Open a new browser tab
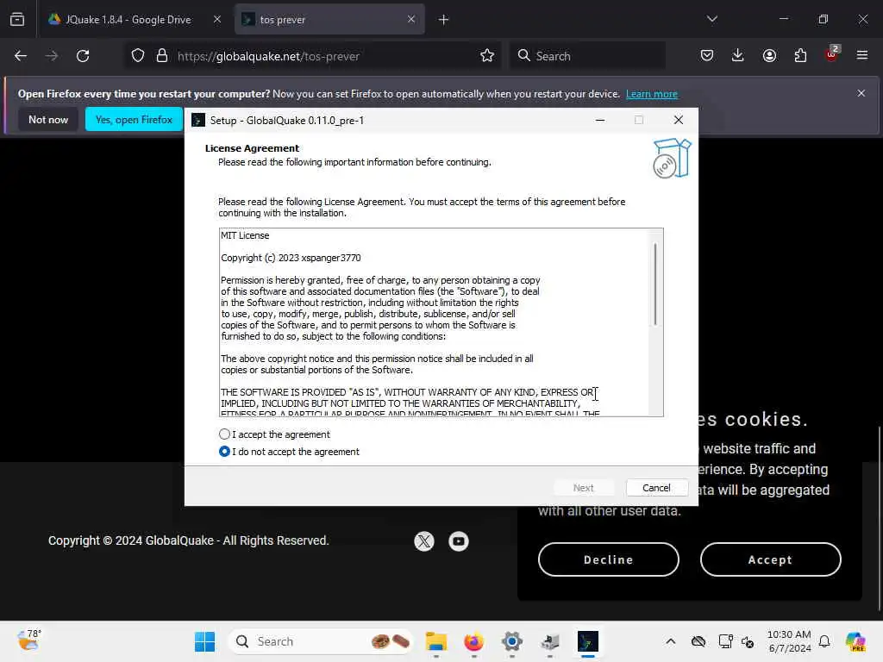The height and width of the screenshot is (662, 883). click(x=444, y=20)
